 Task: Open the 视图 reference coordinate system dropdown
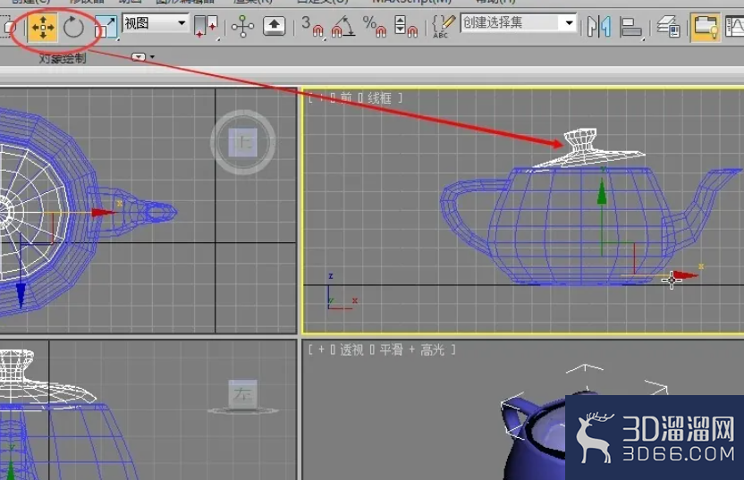click(x=156, y=22)
